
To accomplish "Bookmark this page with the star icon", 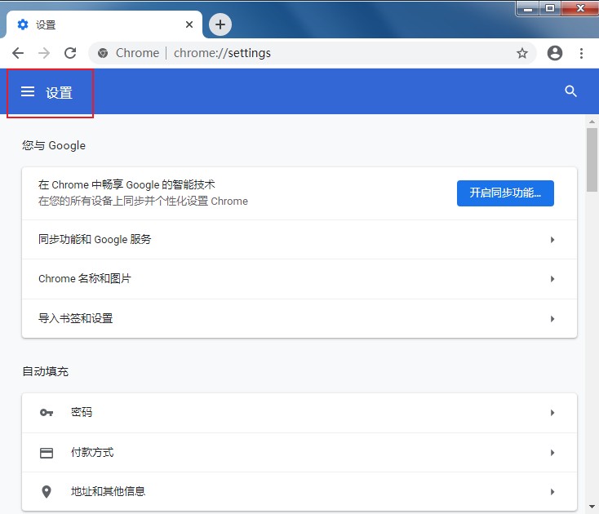I will 522,53.
